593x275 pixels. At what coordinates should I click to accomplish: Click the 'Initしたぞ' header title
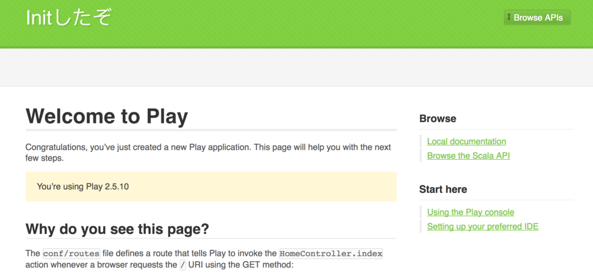point(69,17)
